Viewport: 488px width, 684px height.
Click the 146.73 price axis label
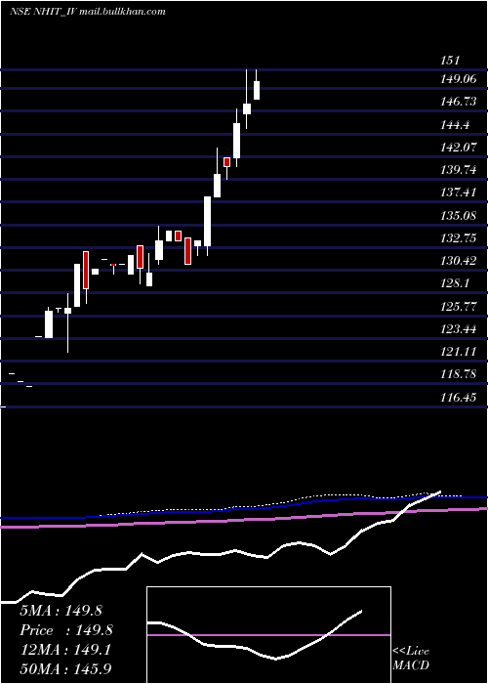[458, 102]
